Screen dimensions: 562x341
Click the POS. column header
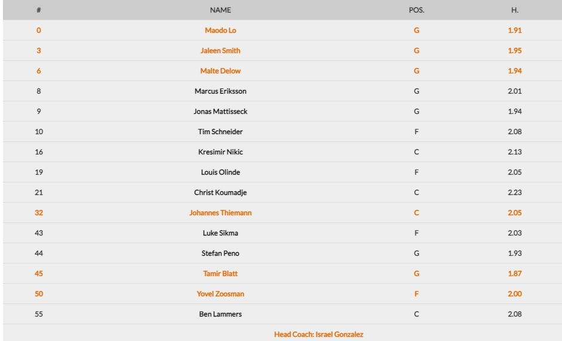point(416,10)
